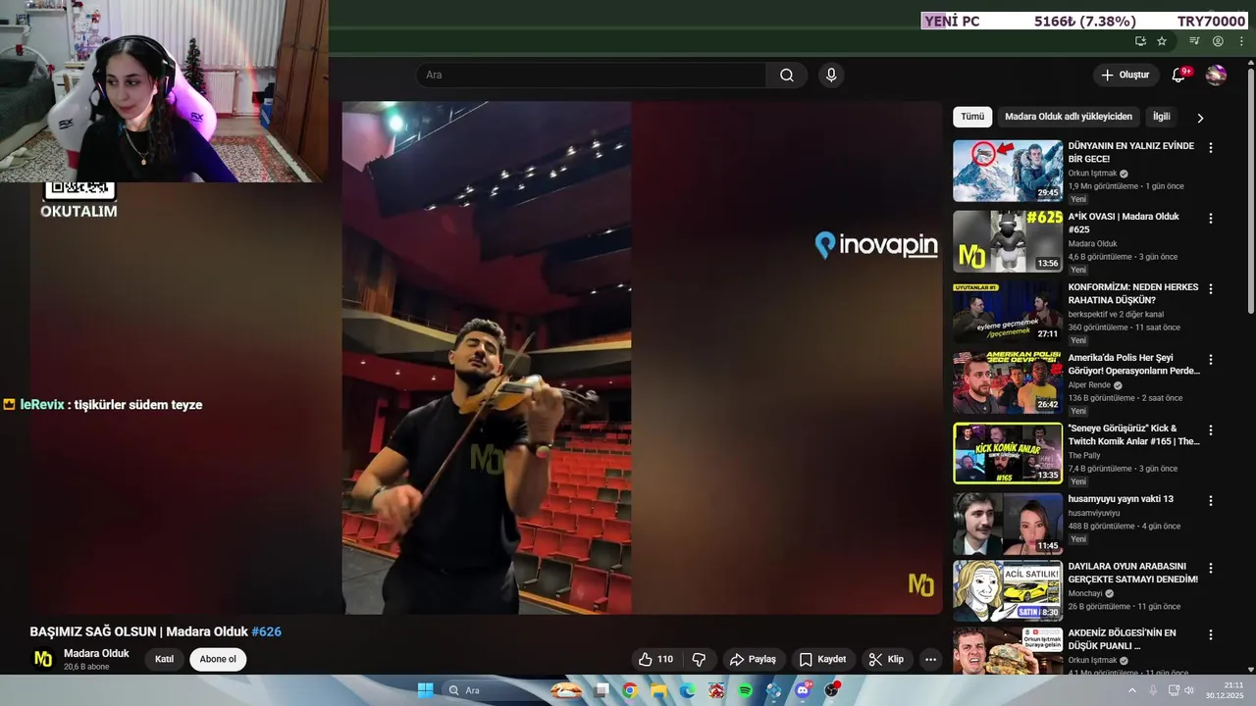This screenshot has height=706, width=1256.
Task: Focus the YouTube Ara search field
Action: point(592,76)
